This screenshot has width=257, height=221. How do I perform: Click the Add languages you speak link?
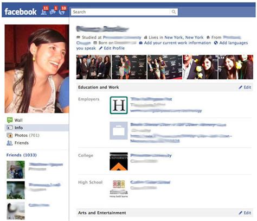(x=234, y=43)
